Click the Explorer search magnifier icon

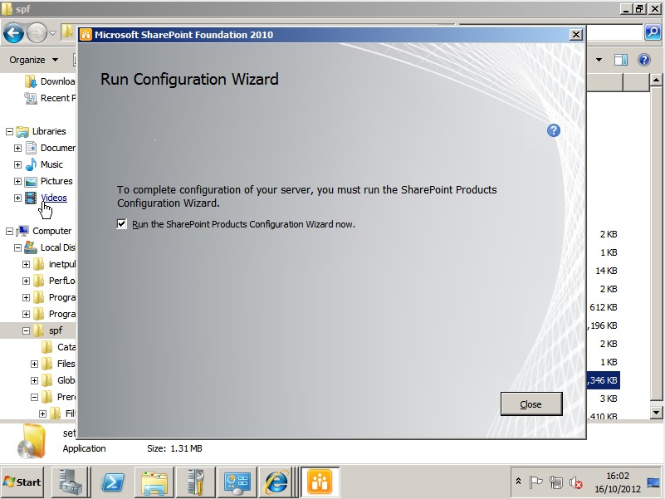pyautogui.click(x=653, y=32)
